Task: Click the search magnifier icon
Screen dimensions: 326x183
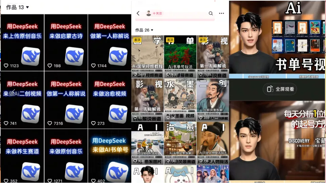Action: click(x=211, y=14)
